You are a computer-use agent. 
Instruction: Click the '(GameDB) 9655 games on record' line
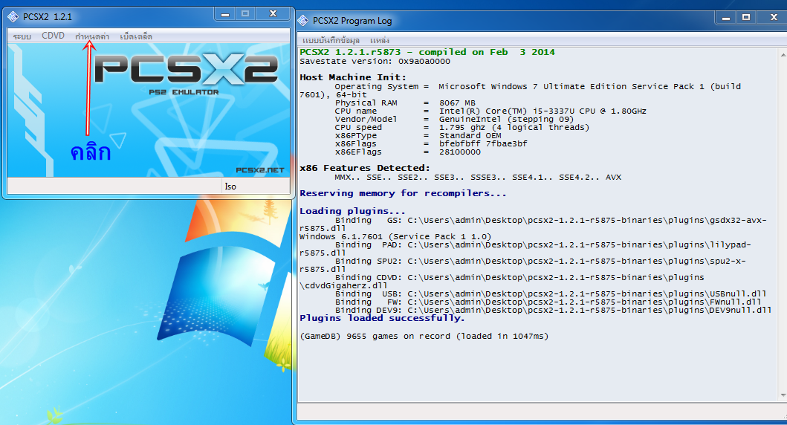coord(424,336)
